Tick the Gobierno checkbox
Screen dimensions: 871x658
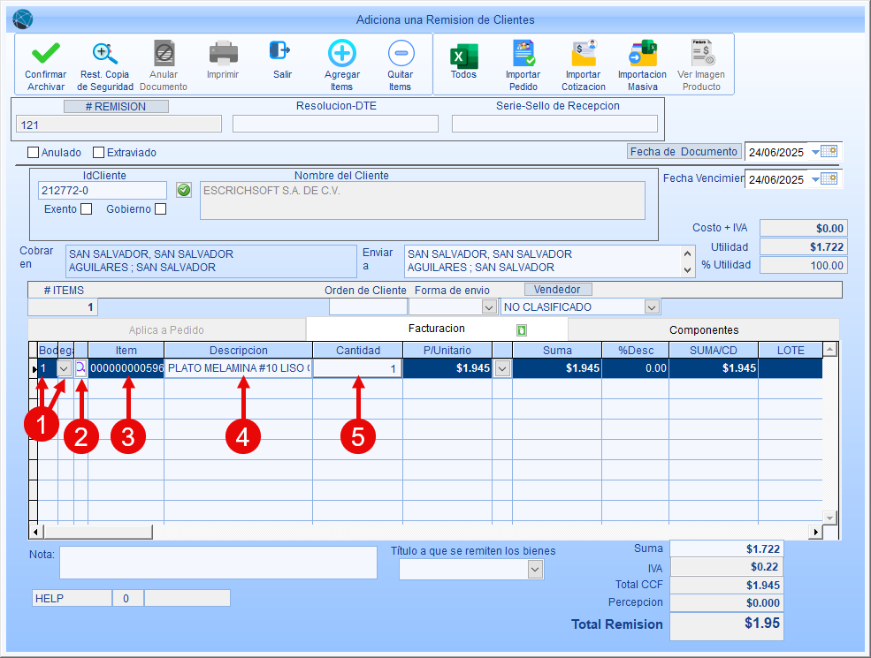160,209
